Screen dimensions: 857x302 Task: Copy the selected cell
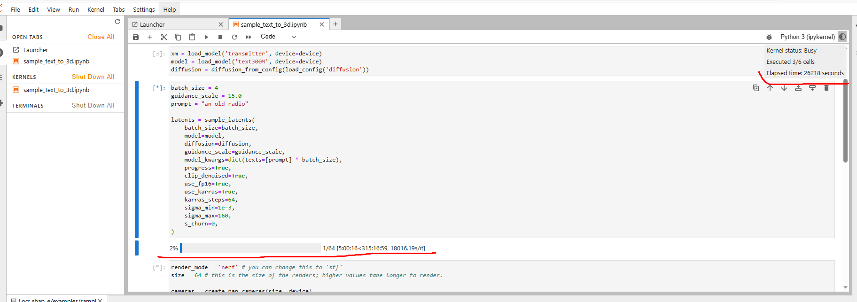click(178, 37)
